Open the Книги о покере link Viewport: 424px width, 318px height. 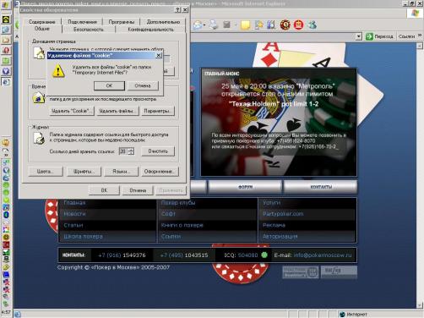pyautogui.click(x=182, y=225)
